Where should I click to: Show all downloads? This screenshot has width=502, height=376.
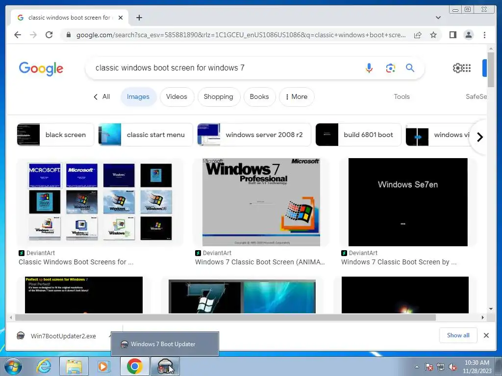click(x=458, y=335)
